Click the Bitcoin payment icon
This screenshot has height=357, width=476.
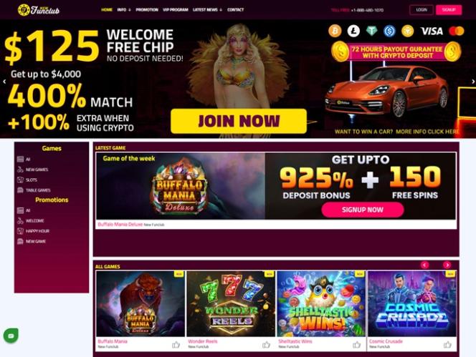(335, 31)
